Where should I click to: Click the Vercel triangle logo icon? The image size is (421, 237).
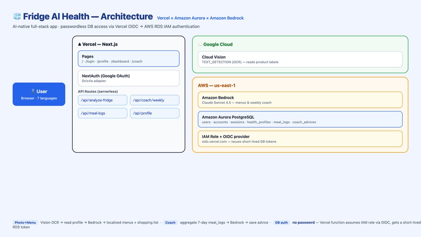click(x=79, y=44)
